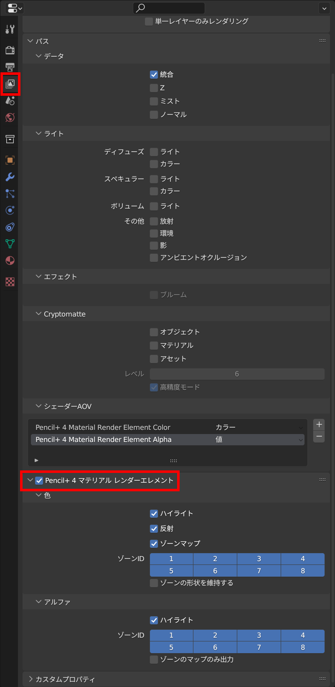Open the Scene properties tab
This screenshot has width=335, height=687.
coord(10,100)
